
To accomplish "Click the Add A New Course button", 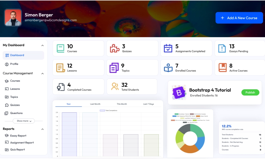I will coord(239,18).
